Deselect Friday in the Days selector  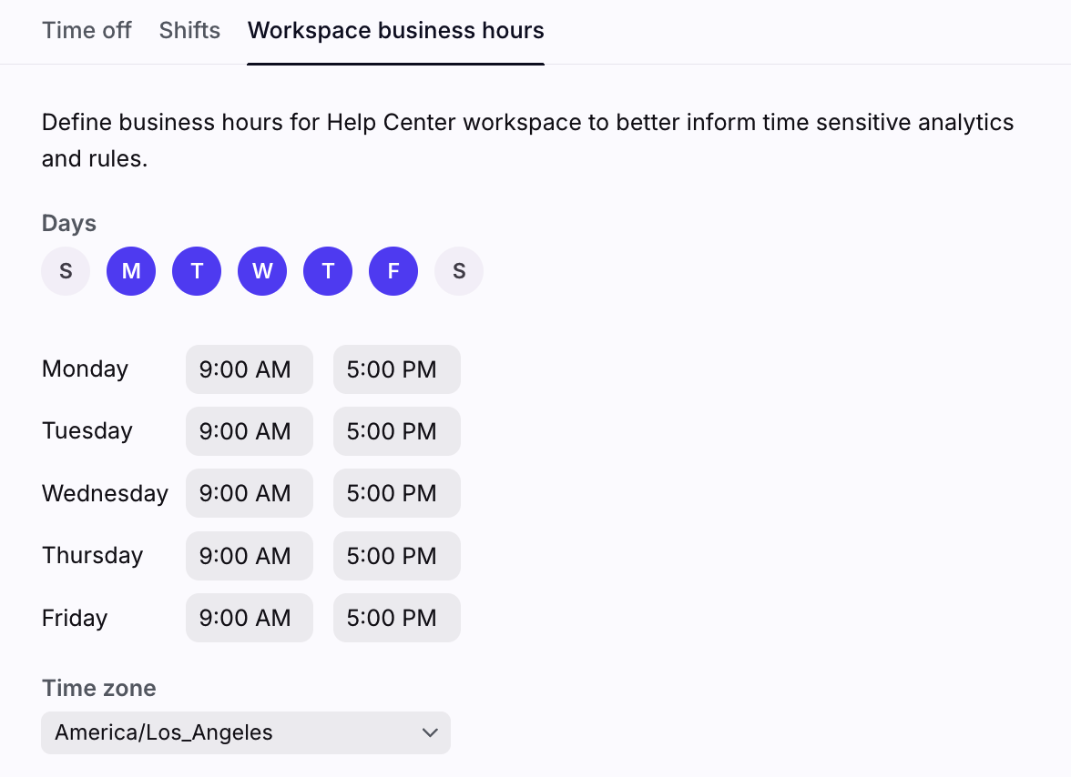(393, 271)
